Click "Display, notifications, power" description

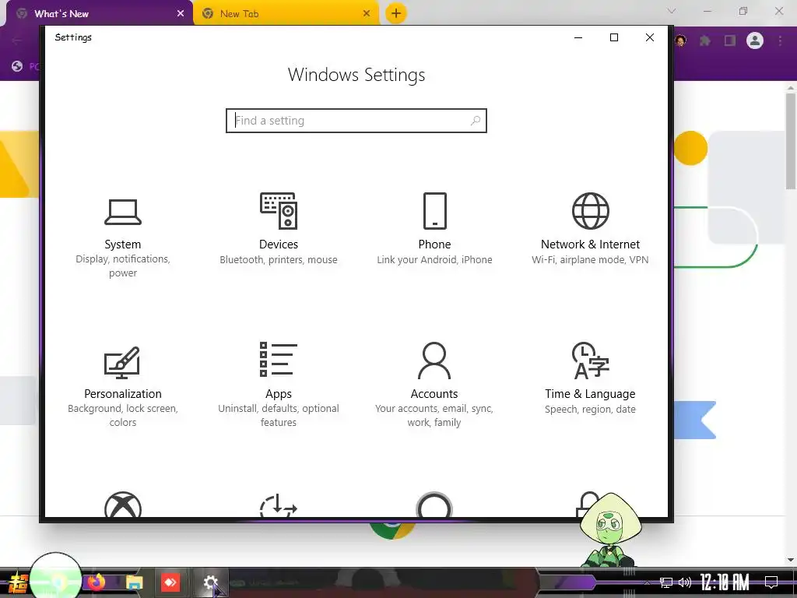pyautogui.click(x=123, y=266)
